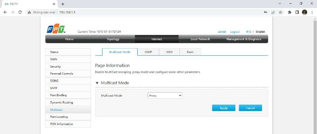Image resolution: width=317 pixels, height=134 pixels.
Task: Restore down the browser window
Action: tap(301, 4)
